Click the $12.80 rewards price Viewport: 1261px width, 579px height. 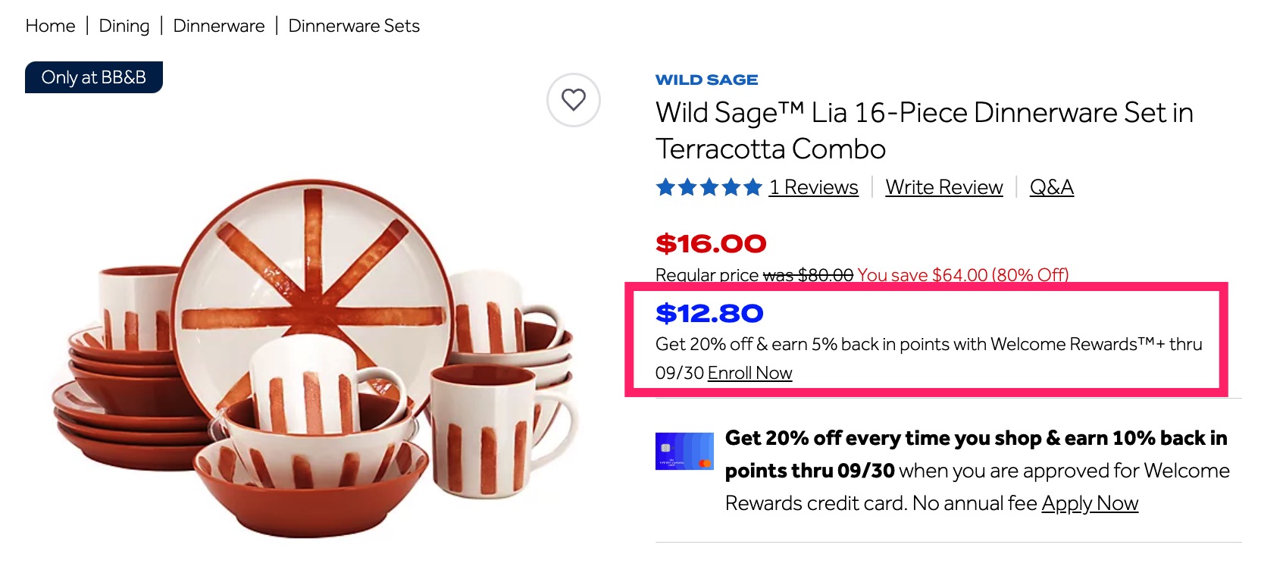(x=709, y=313)
